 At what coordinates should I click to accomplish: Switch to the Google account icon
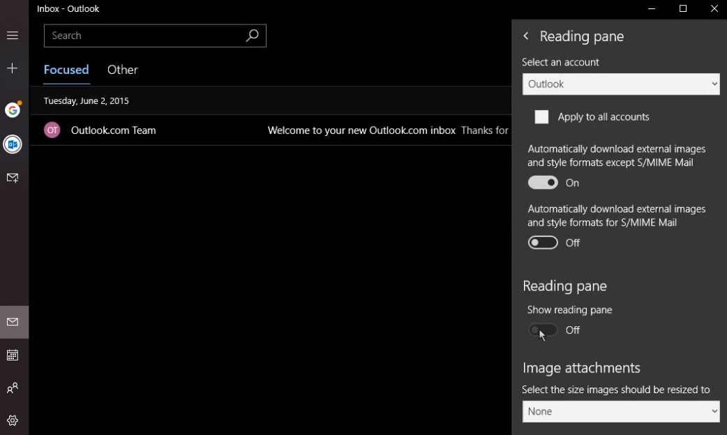pyautogui.click(x=13, y=109)
